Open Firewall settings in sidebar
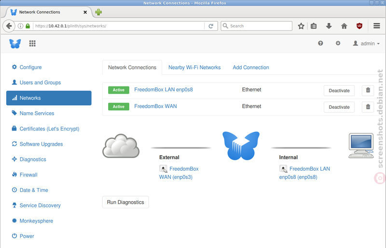 pyautogui.click(x=25, y=175)
